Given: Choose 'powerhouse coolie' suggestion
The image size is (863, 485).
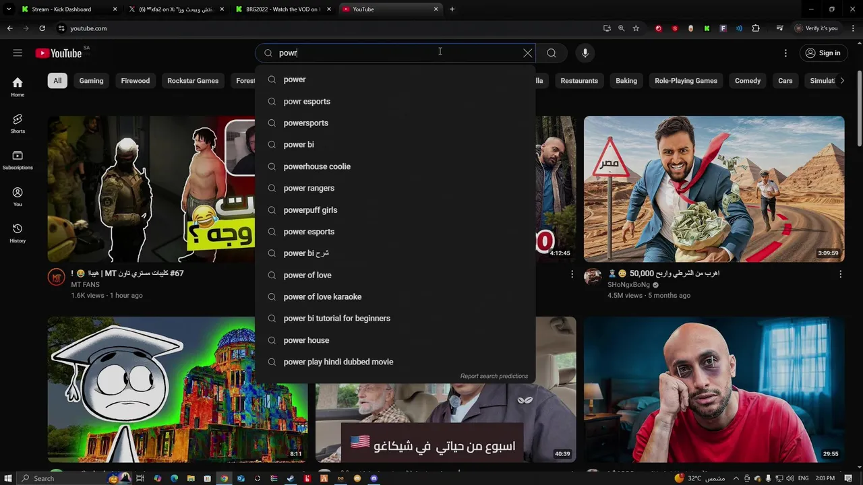Looking at the screenshot, I should tap(395, 166).
